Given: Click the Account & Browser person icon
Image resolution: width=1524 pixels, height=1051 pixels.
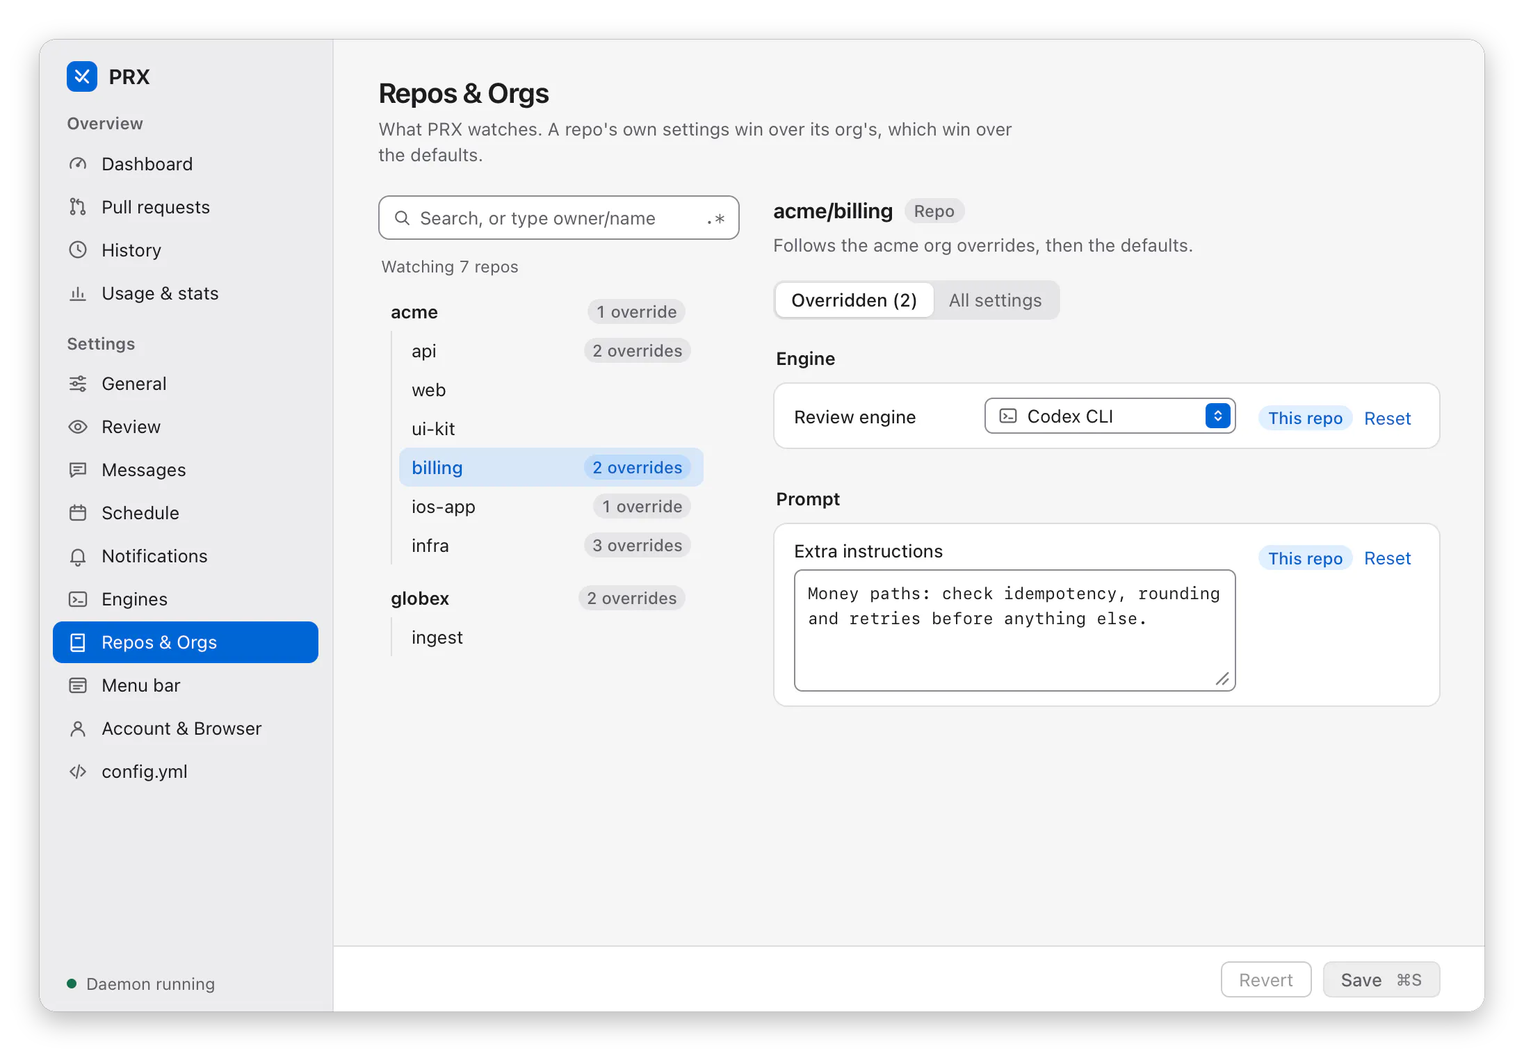Looking at the screenshot, I should click(x=78, y=728).
